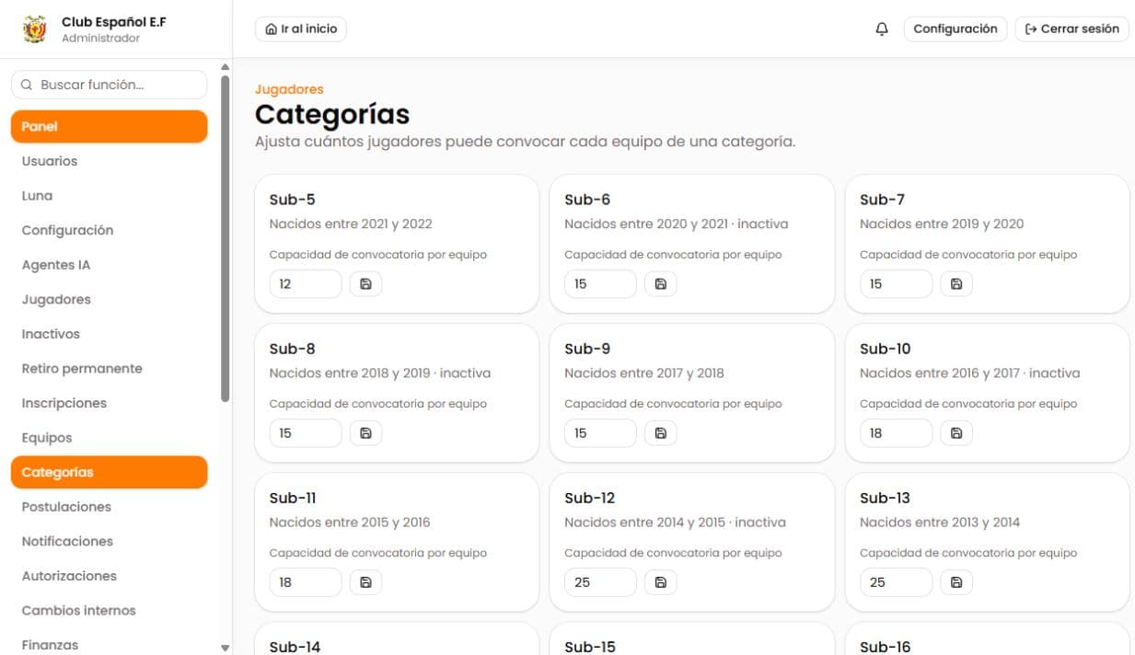Open notifications bell icon
Viewport: 1135px width, 655px height.
click(x=882, y=29)
